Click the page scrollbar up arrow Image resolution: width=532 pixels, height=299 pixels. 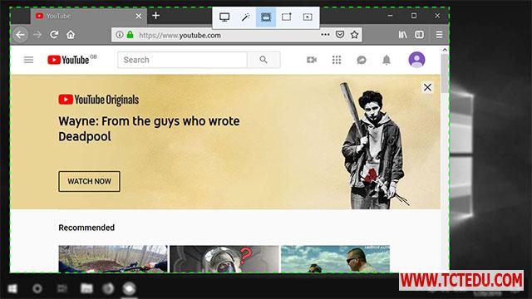pyautogui.click(x=445, y=50)
